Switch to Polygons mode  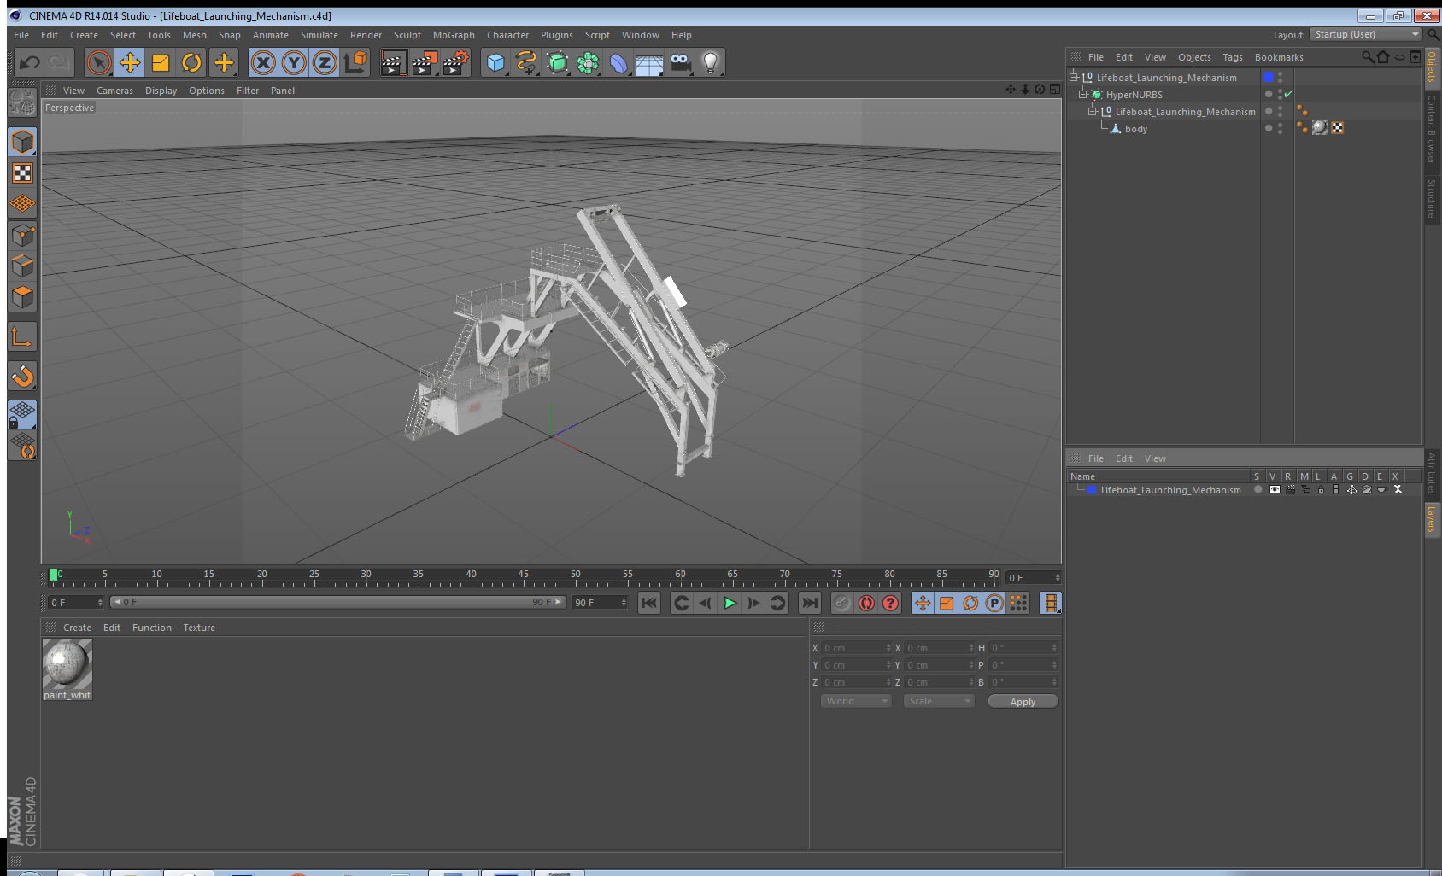(x=23, y=296)
